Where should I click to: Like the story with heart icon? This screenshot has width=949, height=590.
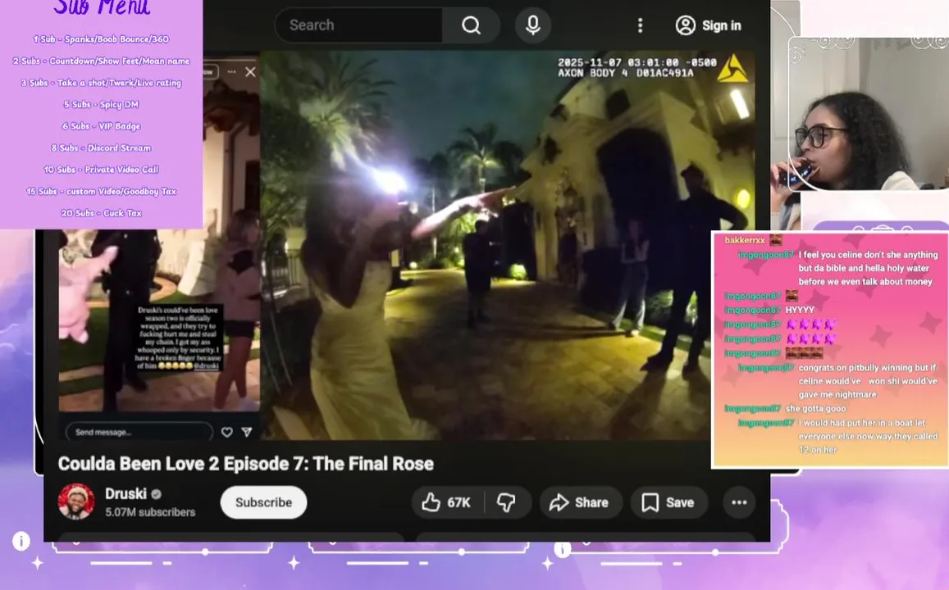227,432
